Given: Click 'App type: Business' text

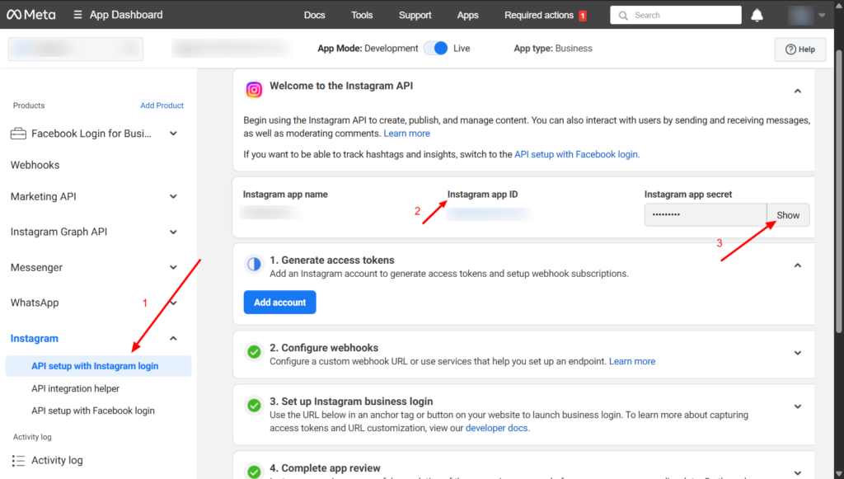Looking at the screenshot, I should click(x=553, y=49).
